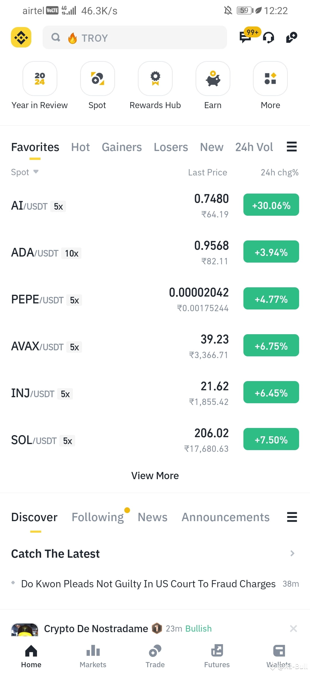Switch to the Gainers tab

(122, 147)
